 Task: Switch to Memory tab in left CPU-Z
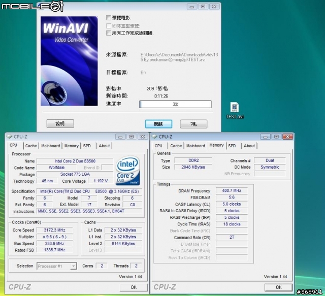click(x=71, y=146)
